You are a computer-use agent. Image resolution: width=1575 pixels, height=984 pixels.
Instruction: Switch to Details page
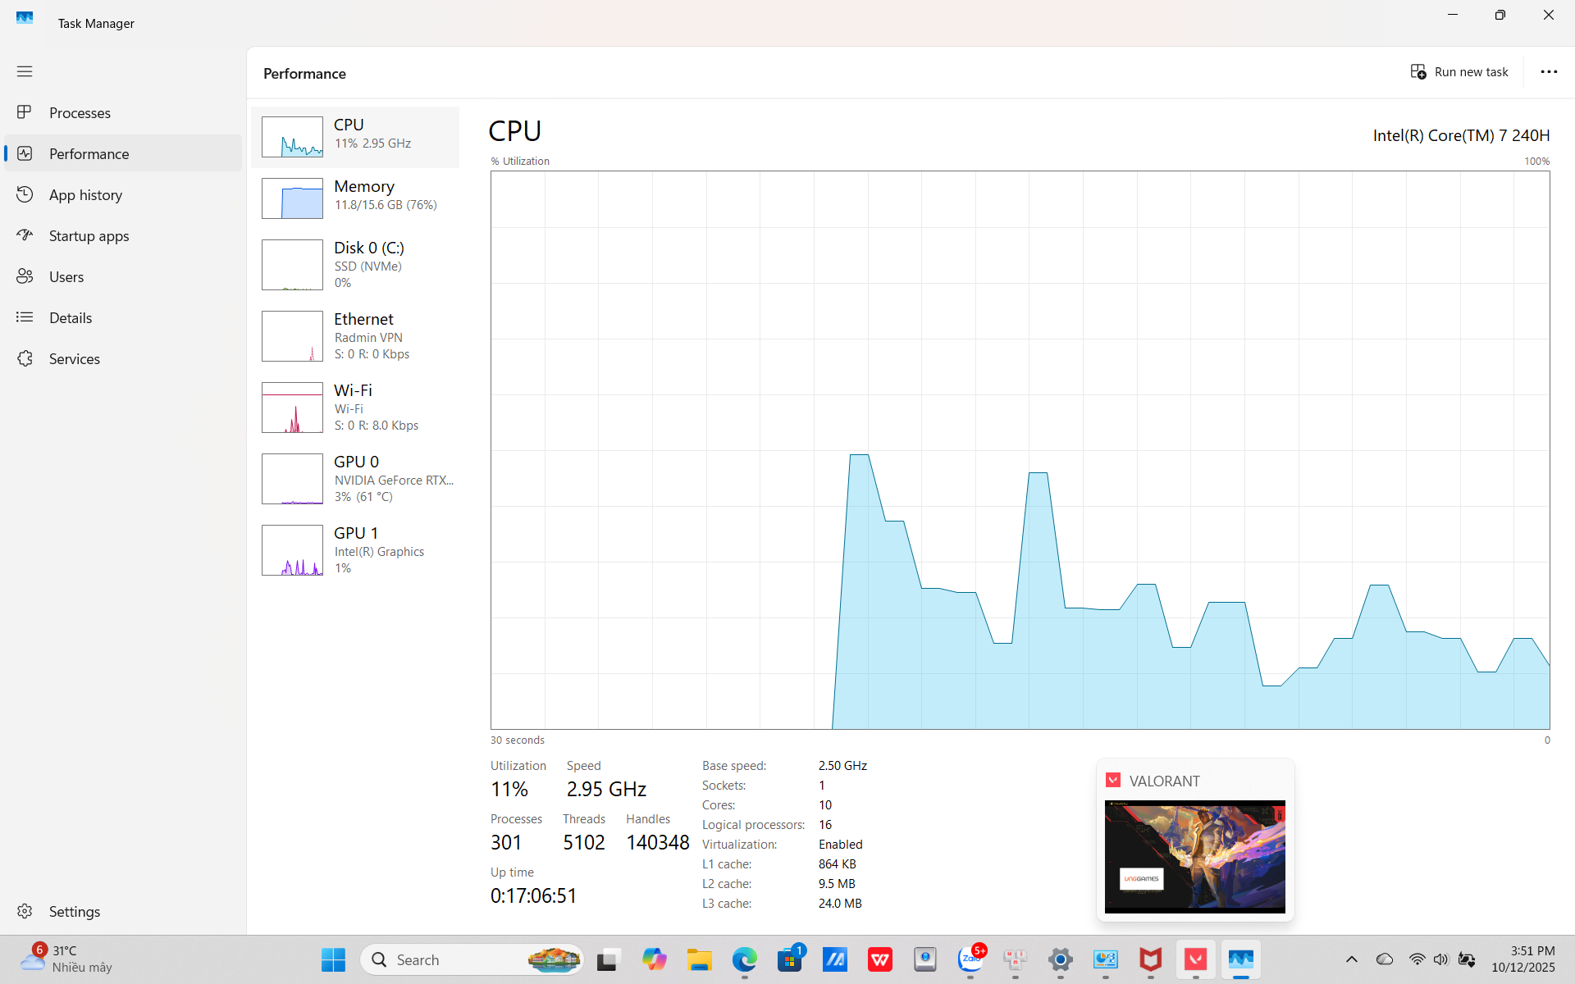[70, 317]
